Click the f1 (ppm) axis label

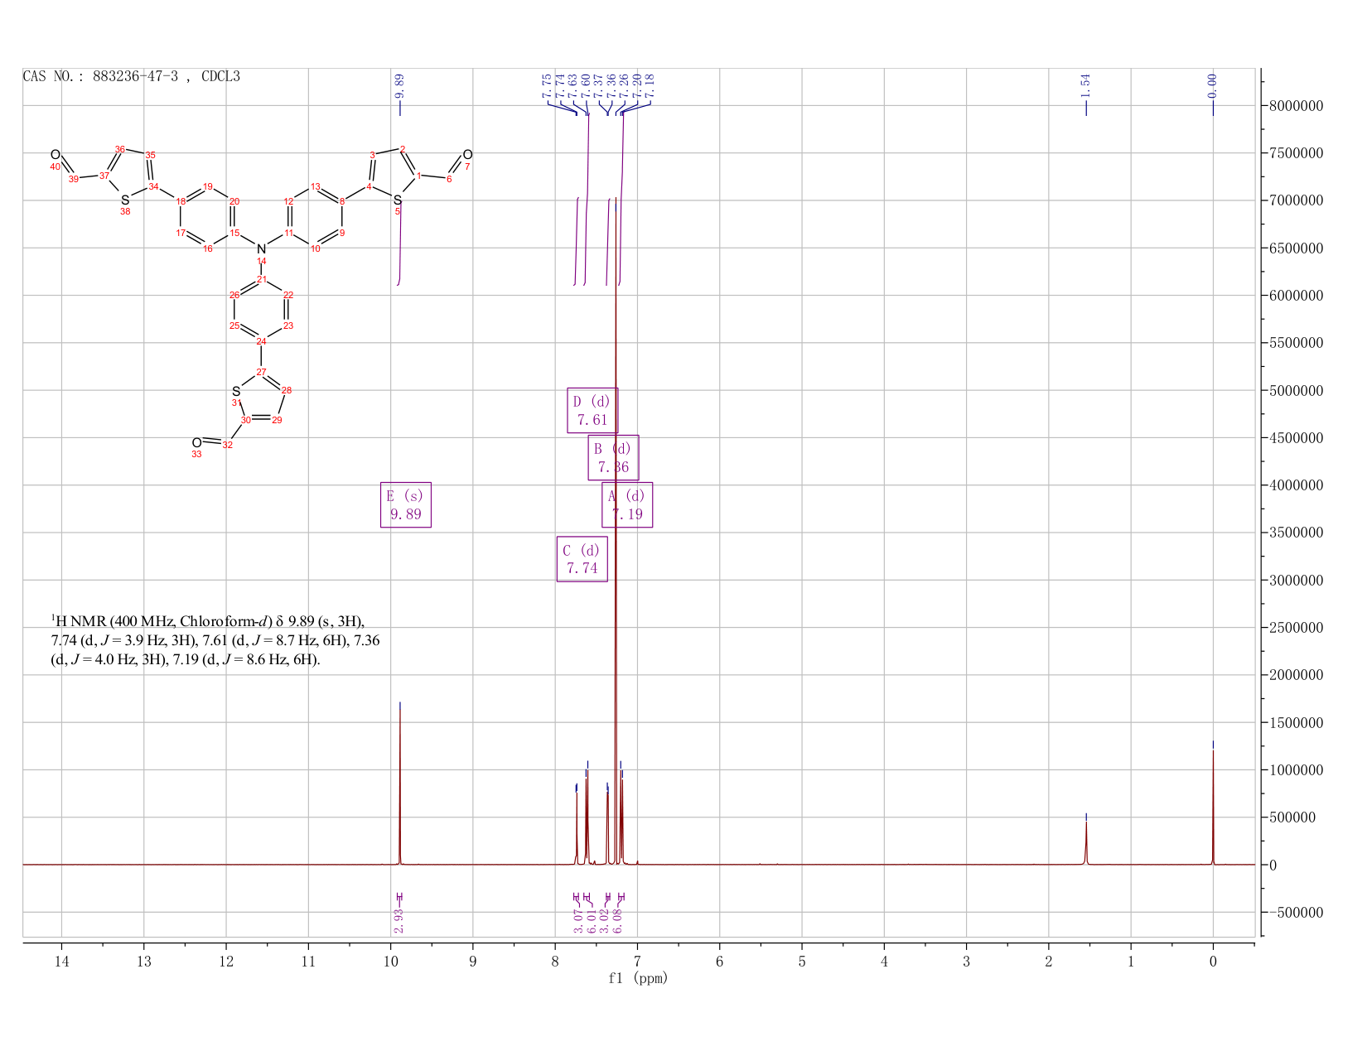pyautogui.click(x=638, y=978)
